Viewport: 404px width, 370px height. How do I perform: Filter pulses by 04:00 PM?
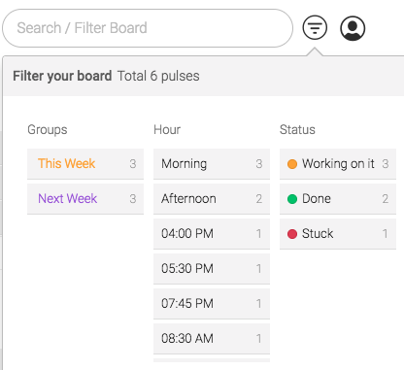pyautogui.click(x=212, y=234)
